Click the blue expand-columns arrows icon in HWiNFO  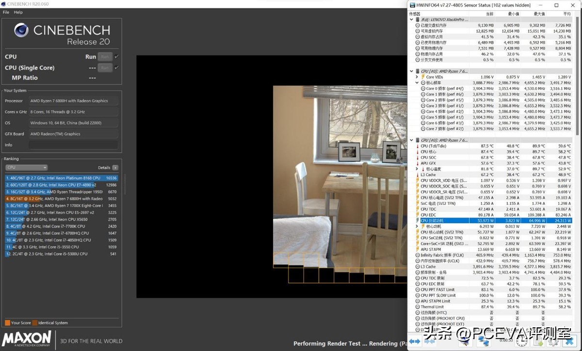[415, 341]
